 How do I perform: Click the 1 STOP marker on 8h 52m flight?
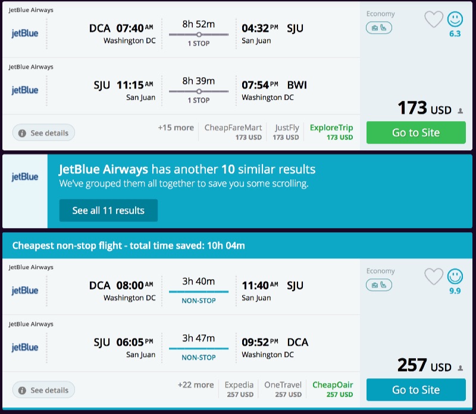199,35
